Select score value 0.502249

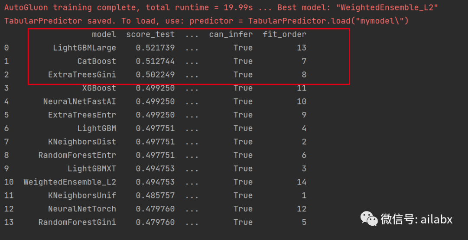click(x=155, y=75)
